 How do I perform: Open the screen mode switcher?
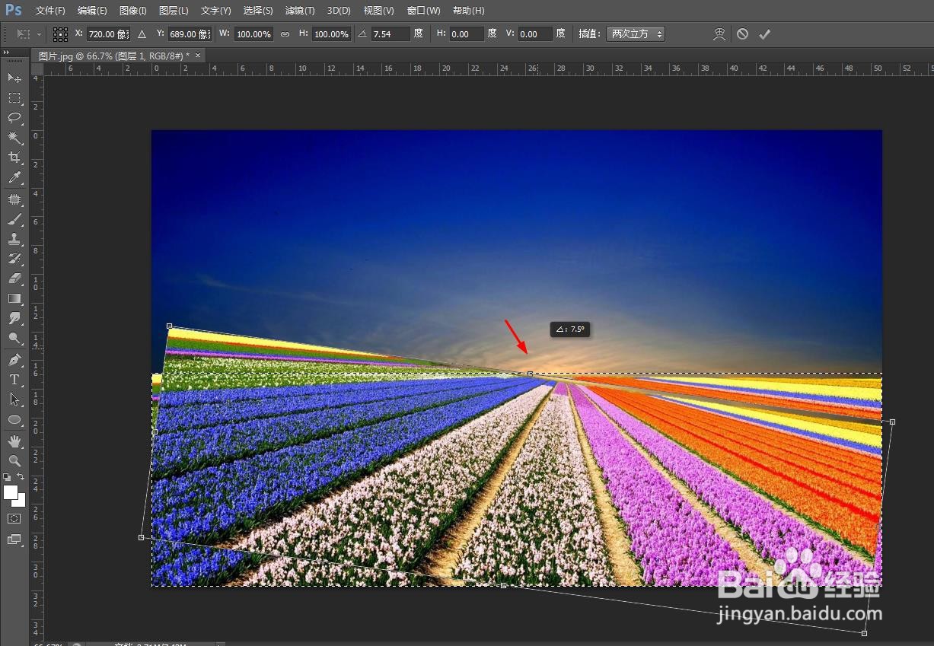pos(14,539)
